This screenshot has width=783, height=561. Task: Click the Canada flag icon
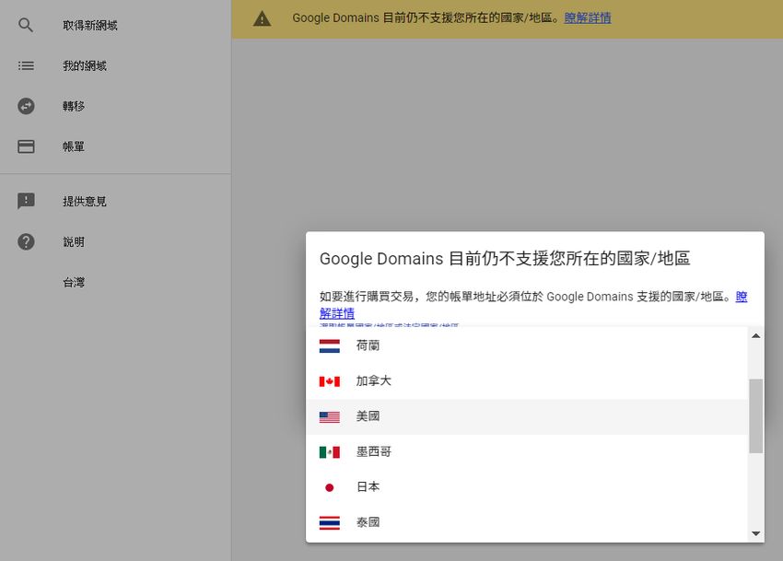(x=330, y=381)
